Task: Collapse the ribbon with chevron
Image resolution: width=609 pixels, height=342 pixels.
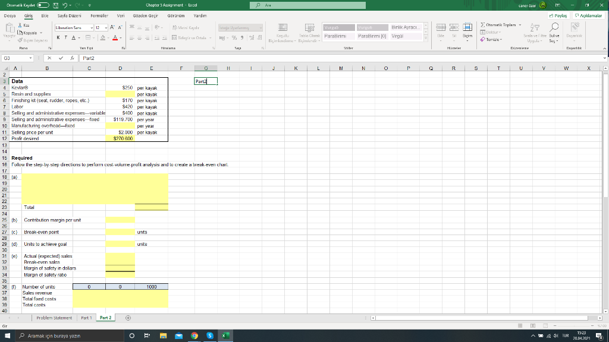Action: coord(604,49)
